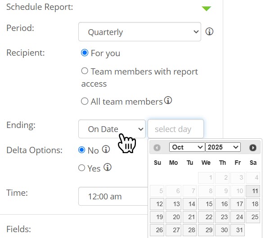Click info icon next to Delta No option
This screenshot has width=279, height=238.
106,150
